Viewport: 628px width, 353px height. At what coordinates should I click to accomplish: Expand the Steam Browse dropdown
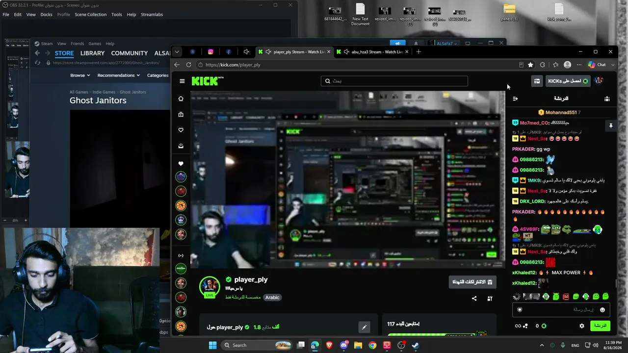point(80,75)
